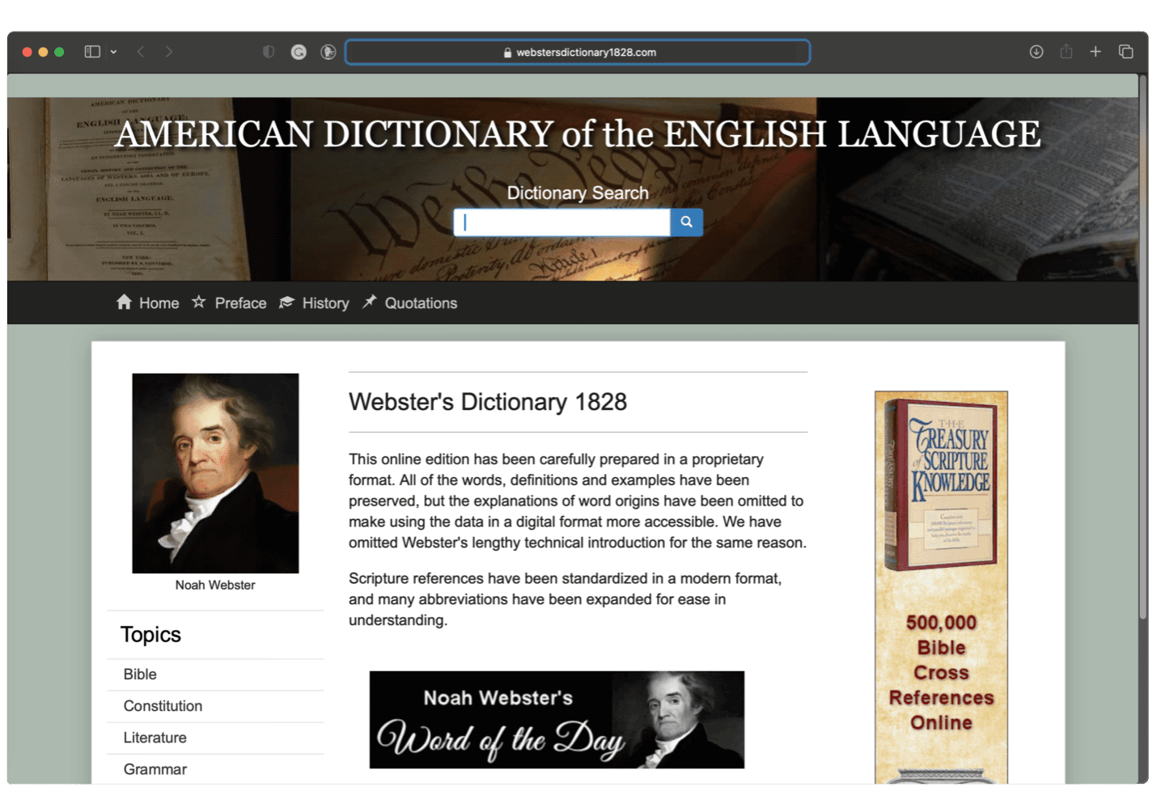Image resolution: width=1161 pixels, height=812 pixels.
Task: Select the Constitution topic
Action: click(x=215, y=706)
